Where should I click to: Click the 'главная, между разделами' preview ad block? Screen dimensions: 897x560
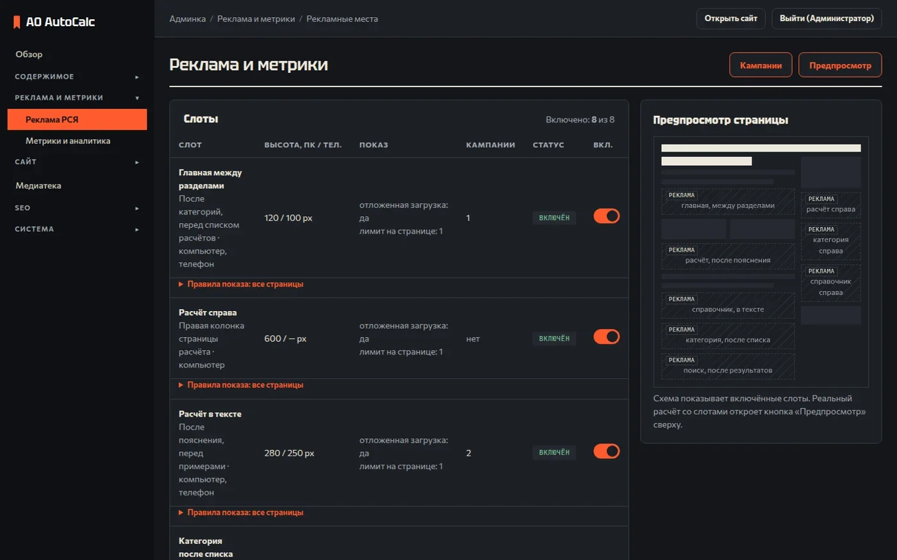click(x=728, y=202)
